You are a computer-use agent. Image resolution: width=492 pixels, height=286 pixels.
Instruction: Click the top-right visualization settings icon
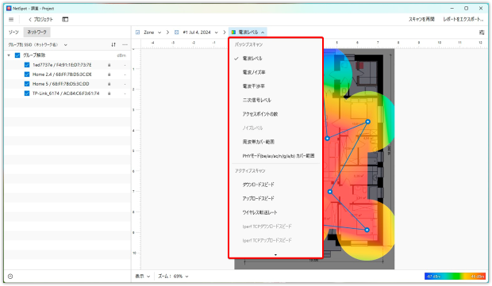tap(482, 32)
